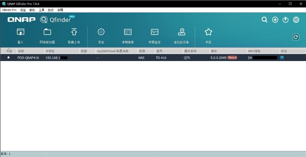Select the PDD-QNAP416 device name

[28, 58]
